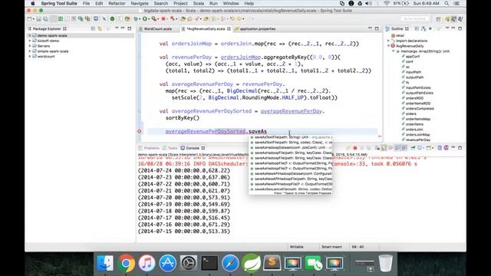Screen dimensions: 491x276
Task: Open Perspective icon near Quick Access
Action: 438,19
